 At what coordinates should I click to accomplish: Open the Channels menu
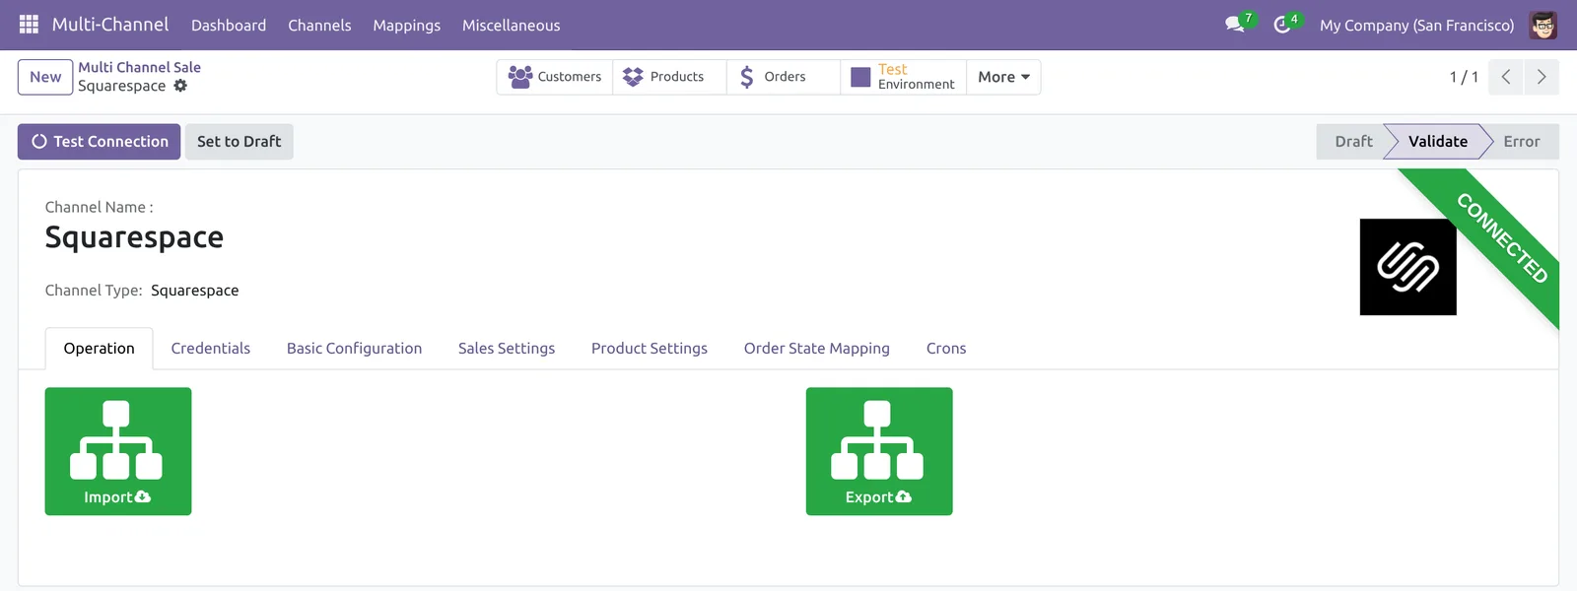319,26
